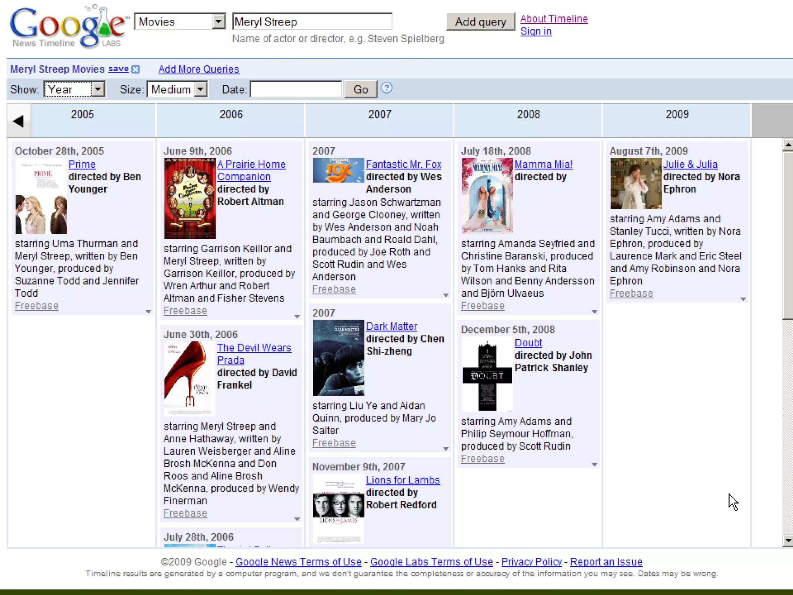Open the Add More Queries link
This screenshot has width=793, height=595.
point(199,69)
